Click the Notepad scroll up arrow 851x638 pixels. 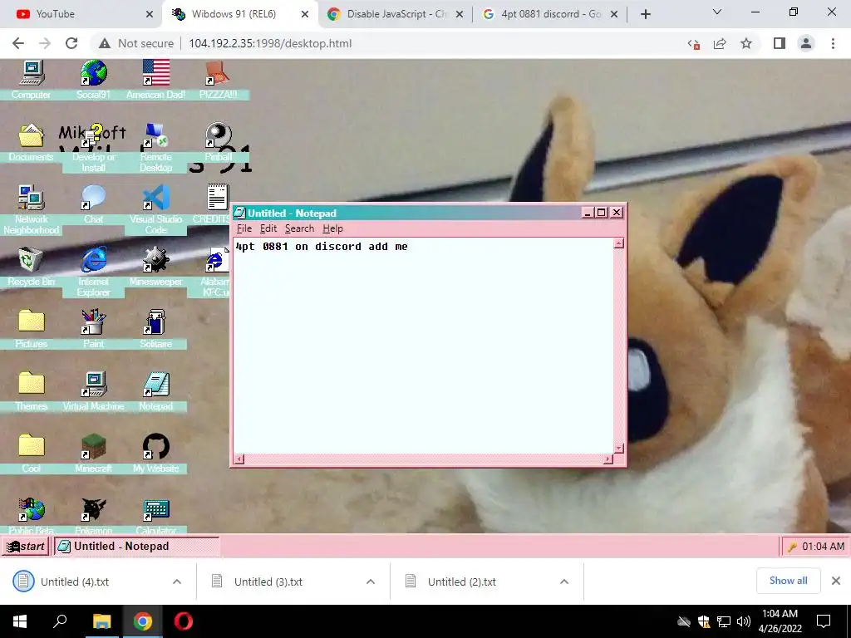pos(618,243)
